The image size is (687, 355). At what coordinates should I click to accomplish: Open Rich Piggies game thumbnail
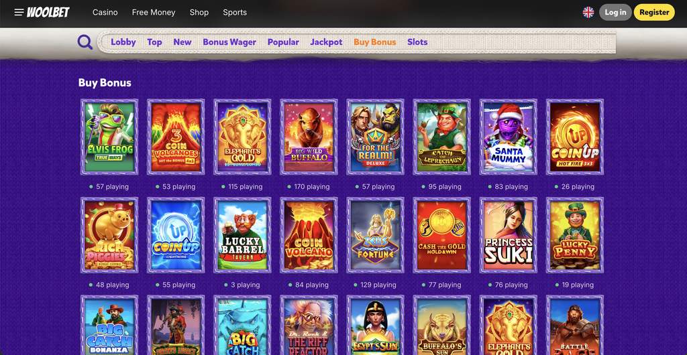(109, 235)
